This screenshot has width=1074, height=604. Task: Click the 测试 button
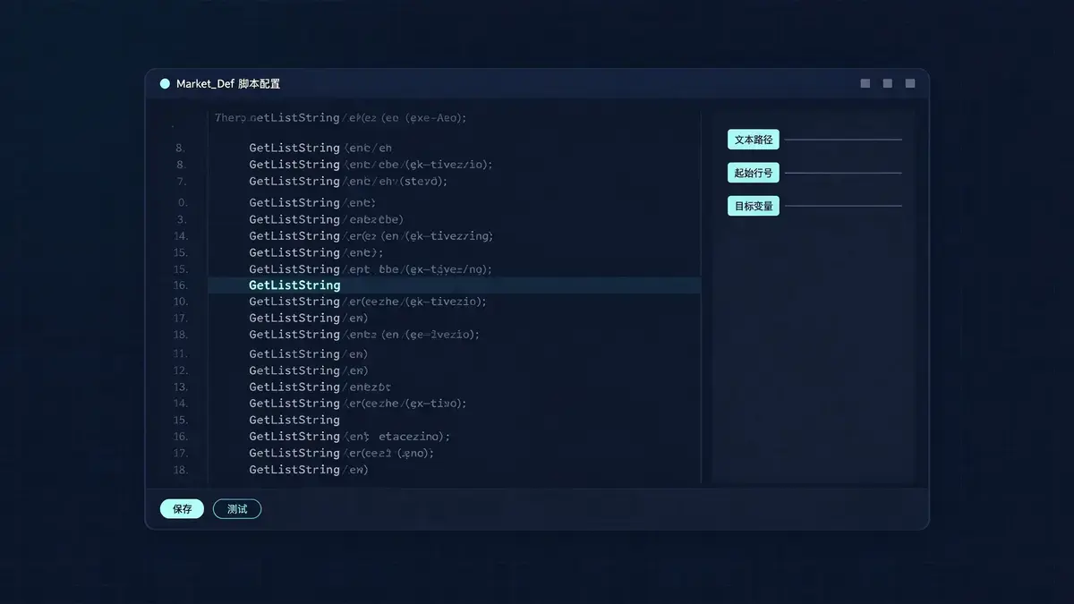pos(237,509)
